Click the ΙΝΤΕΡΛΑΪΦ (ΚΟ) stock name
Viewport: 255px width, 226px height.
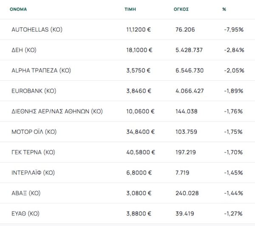click(x=33, y=172)
